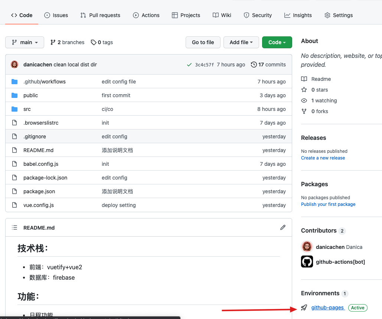382x319 pixels.
Task: Open the Actions tab
Action: (x=146, y=15)
